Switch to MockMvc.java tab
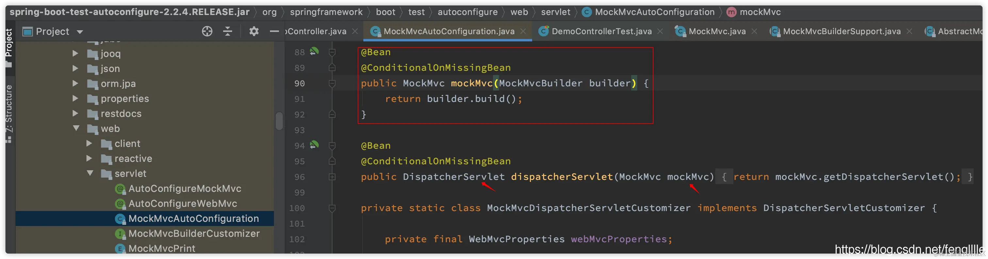The height and width of the screenshot is (259, 988). point(717,31)
